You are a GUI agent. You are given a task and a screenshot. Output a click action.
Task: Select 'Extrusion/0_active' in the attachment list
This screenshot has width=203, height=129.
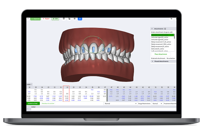[158, 48]
